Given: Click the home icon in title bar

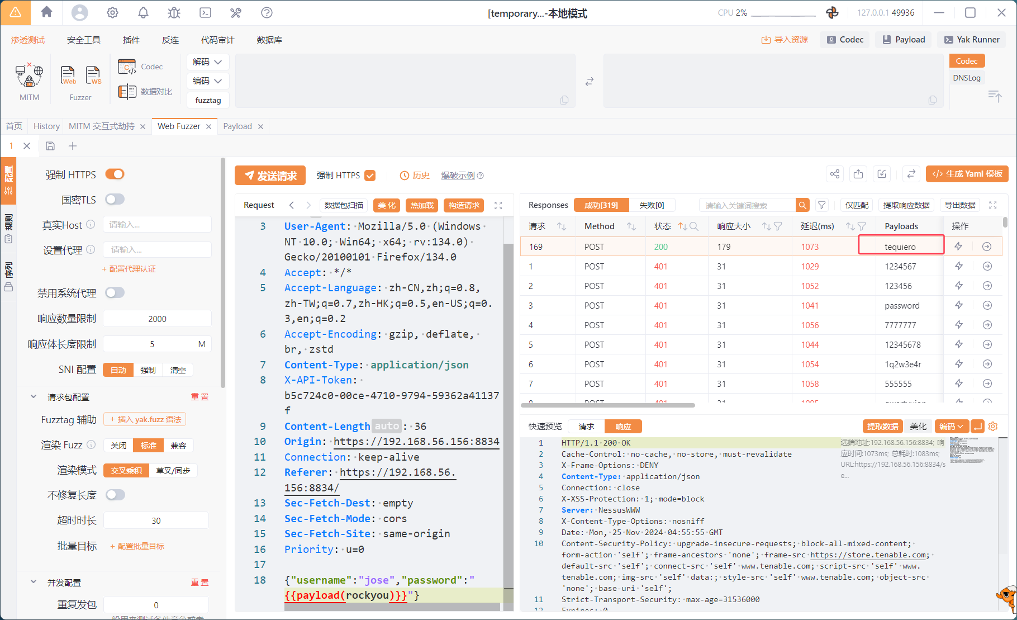Looking at the screenshot, I should click(47, 12).
